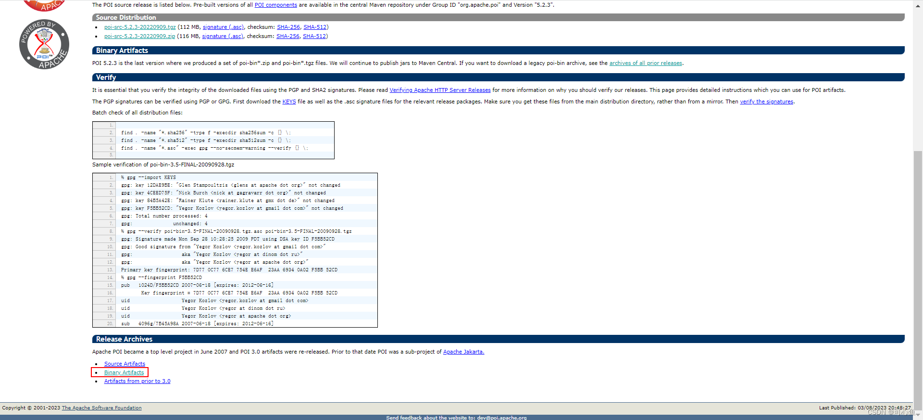
Task: Click 'Sample verification of poi-bin-3.5-FINAL' text
Action: point(163,165)
